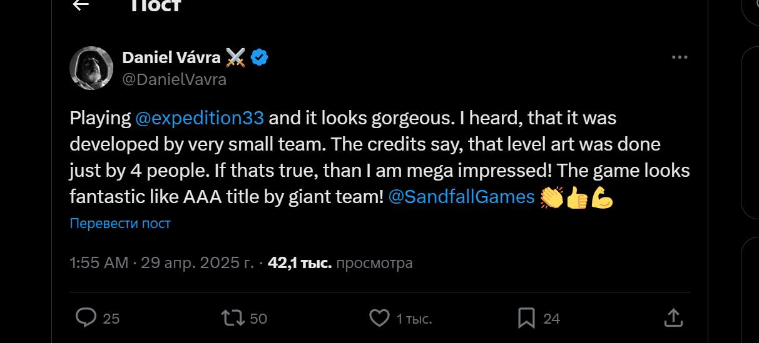The width and height of the screenshot is (759, 343).
Task: Open the @SandfallGames mention link
Action: coord(461,197)
